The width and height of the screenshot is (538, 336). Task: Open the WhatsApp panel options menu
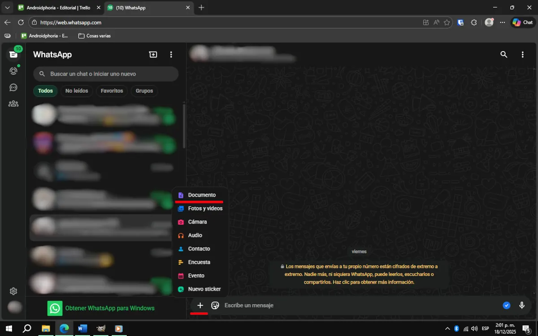pos(171,54)
